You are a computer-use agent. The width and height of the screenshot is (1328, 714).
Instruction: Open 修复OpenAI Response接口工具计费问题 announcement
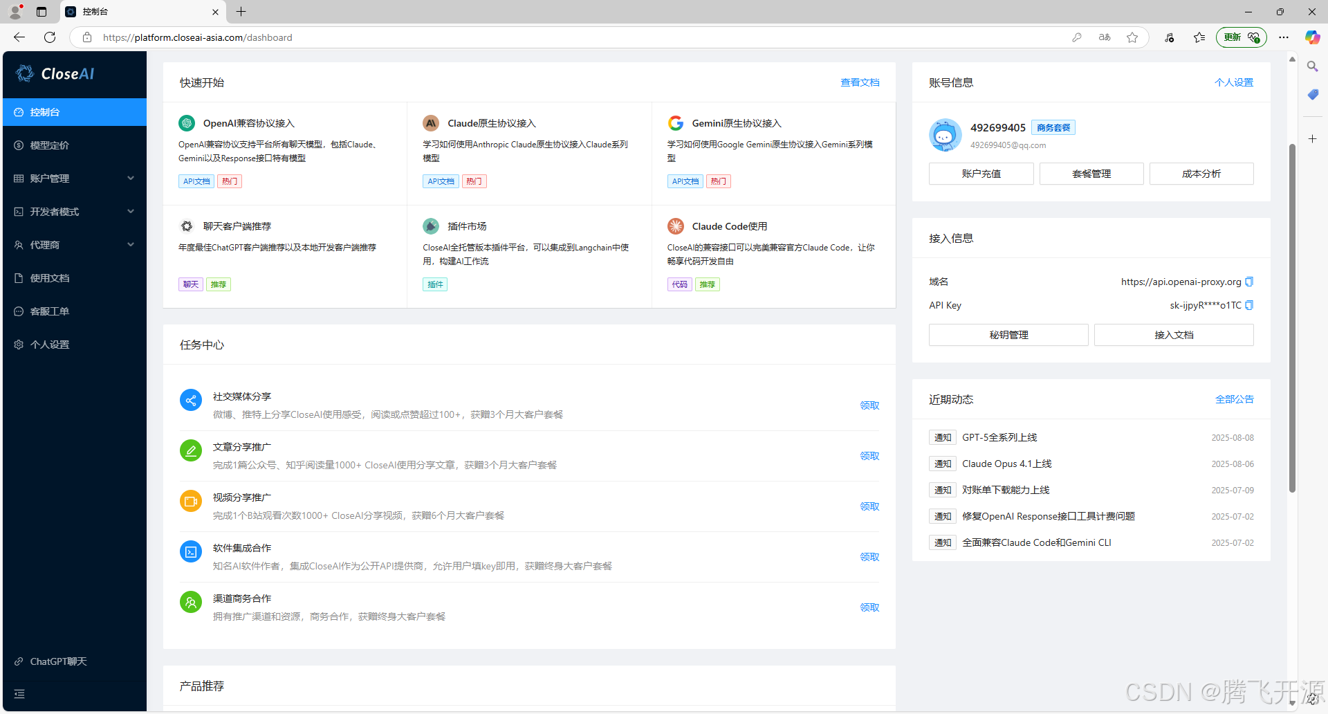pos(1049,516)
